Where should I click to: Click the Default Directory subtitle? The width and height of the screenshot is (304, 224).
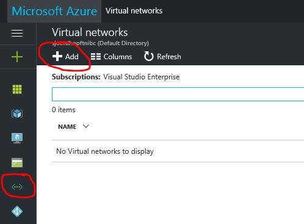pos(100,43)
